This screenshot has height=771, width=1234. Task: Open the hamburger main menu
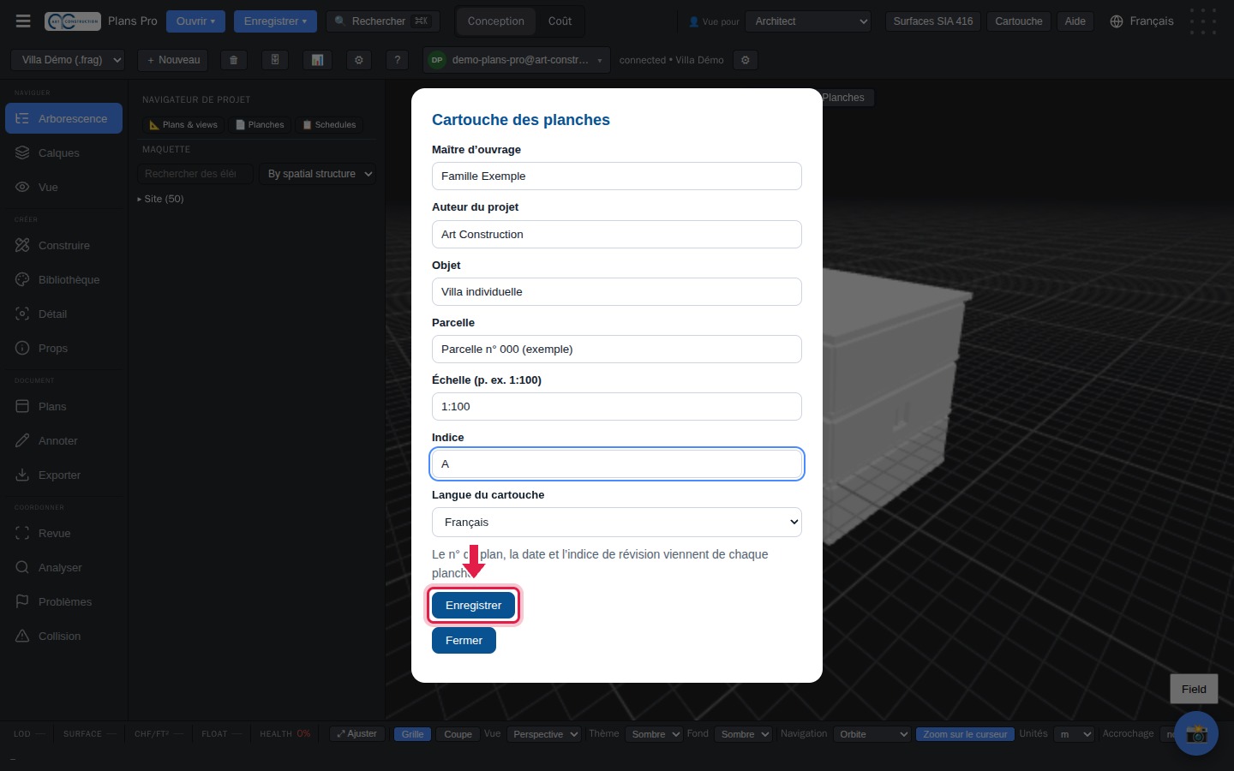(x=23, y=21)
